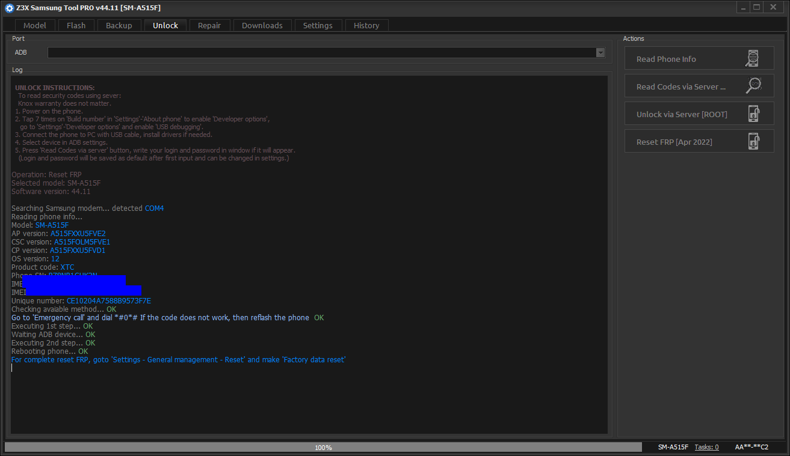Screen dimensions: 790x456
Task: Click the unlock phone icon on Unlock via Server
Action: pos(753,114)
